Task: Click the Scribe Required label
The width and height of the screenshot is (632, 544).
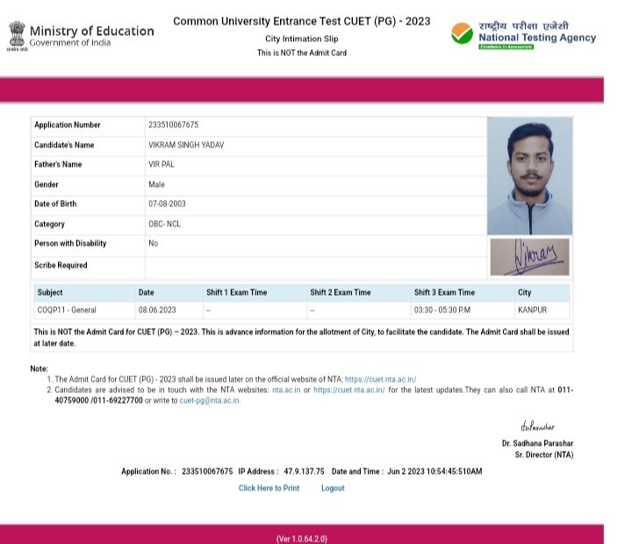Action: [61, 265]
